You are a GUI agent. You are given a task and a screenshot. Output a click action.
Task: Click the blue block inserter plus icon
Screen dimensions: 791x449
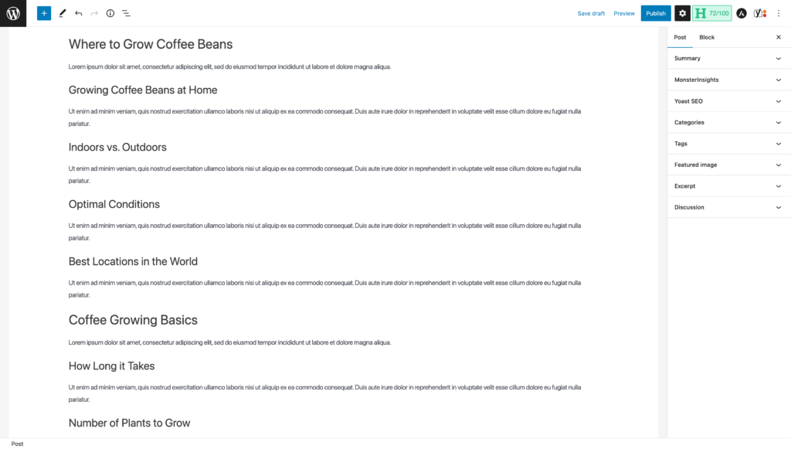44,13
